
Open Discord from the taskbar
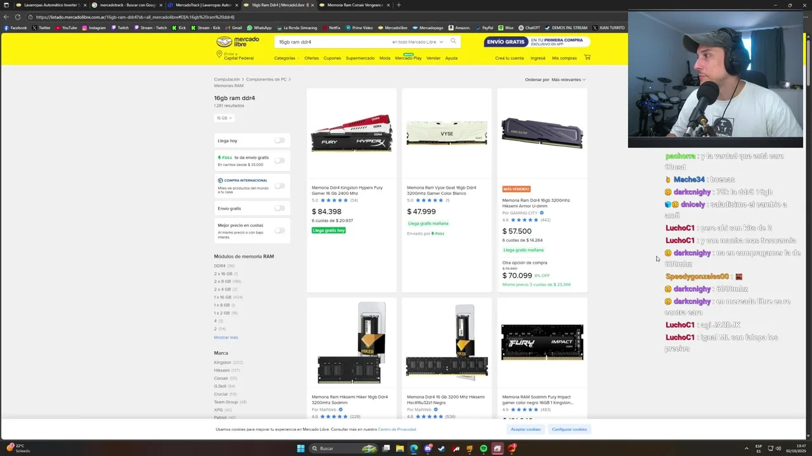[428, 448]
